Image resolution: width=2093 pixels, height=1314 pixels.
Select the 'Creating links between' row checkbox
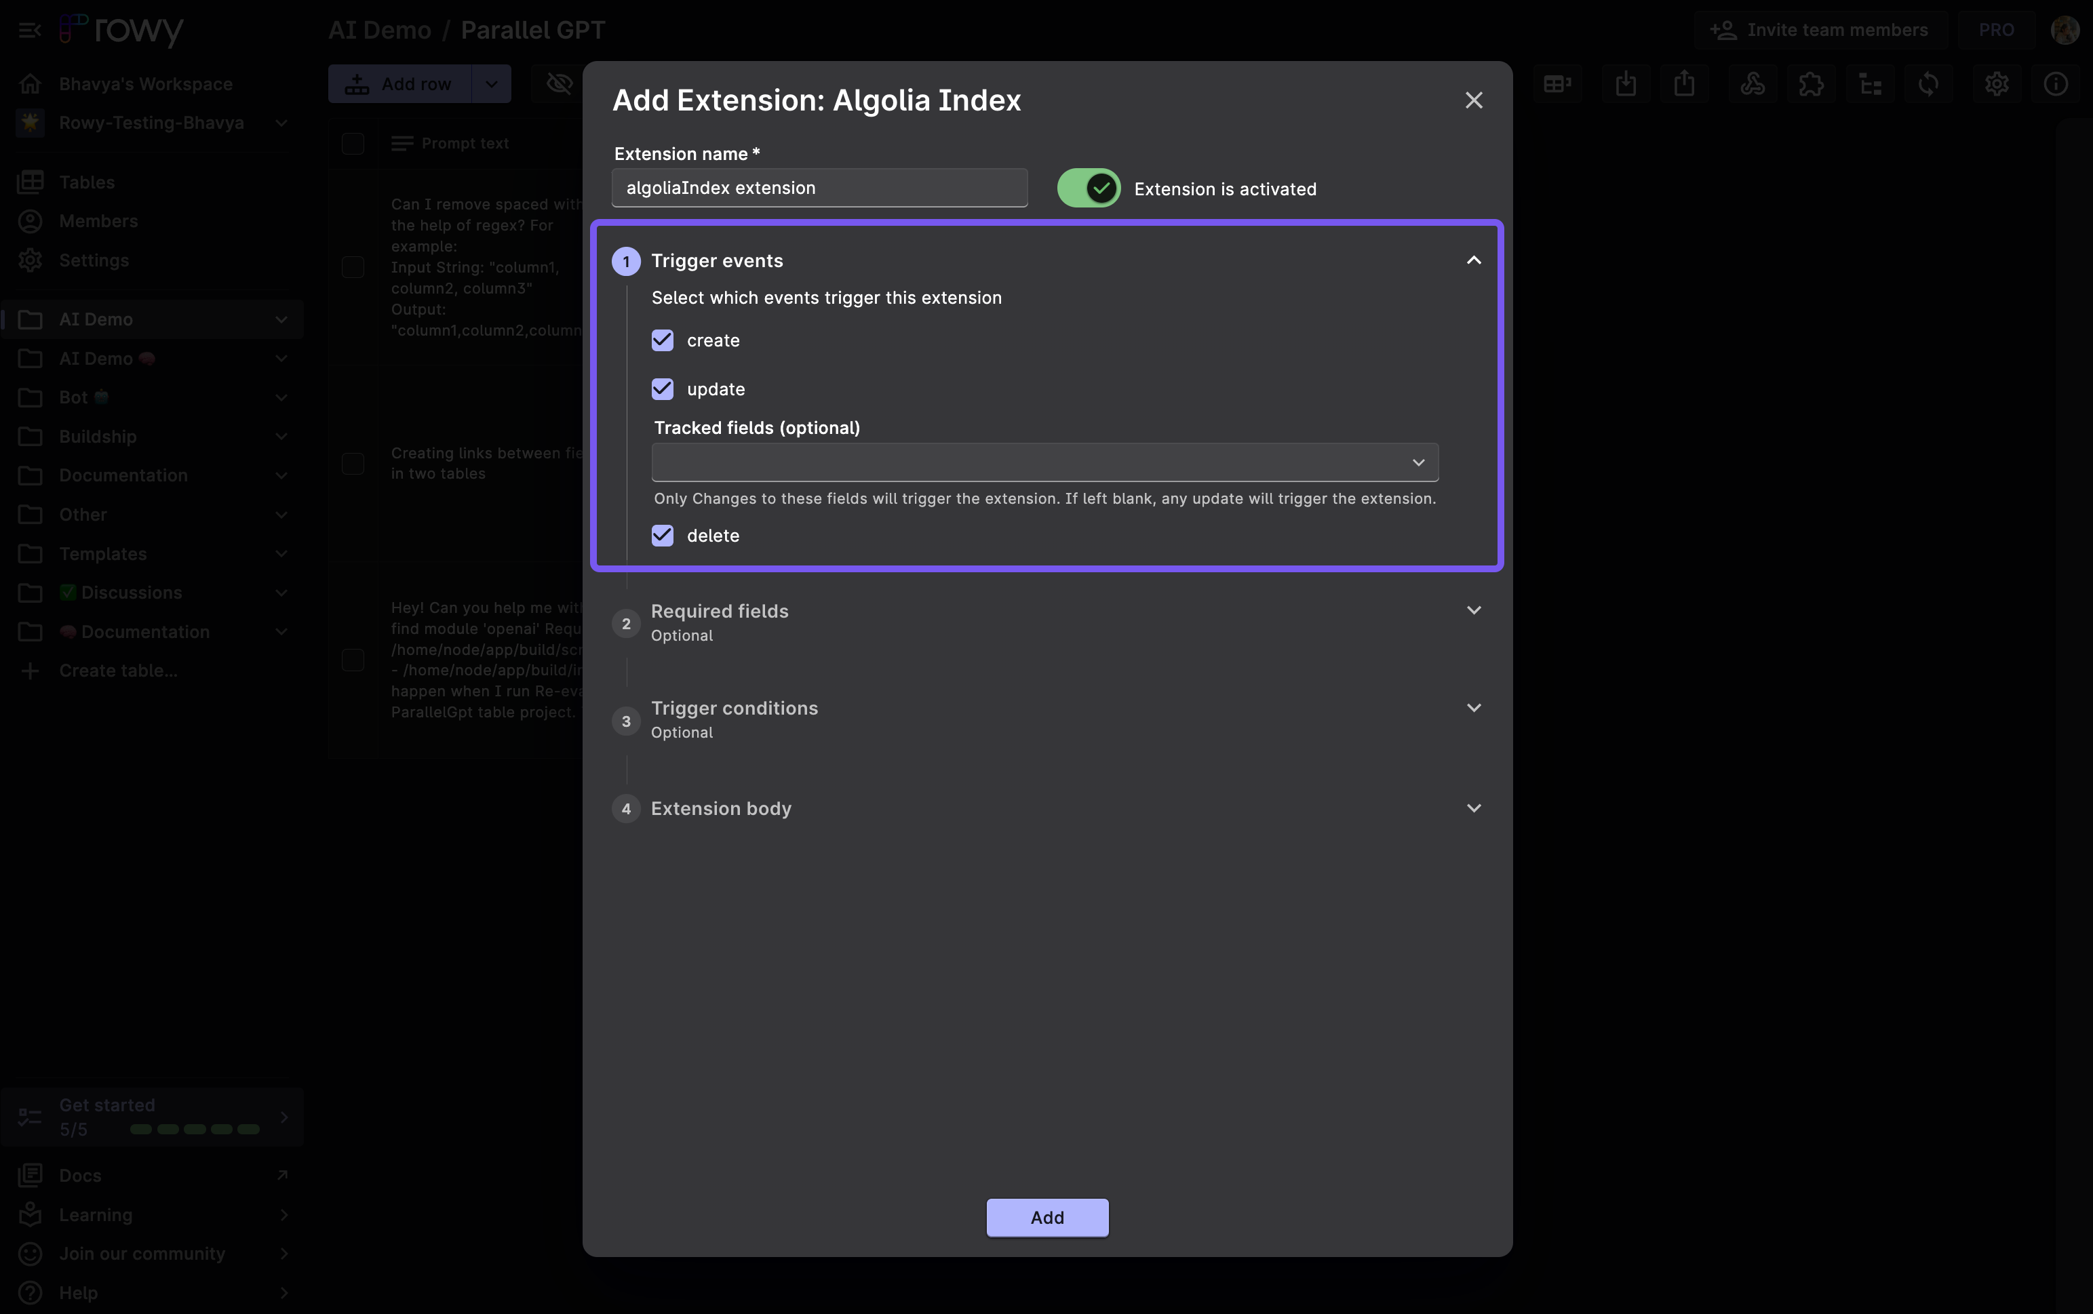click(x=353, y=463)
